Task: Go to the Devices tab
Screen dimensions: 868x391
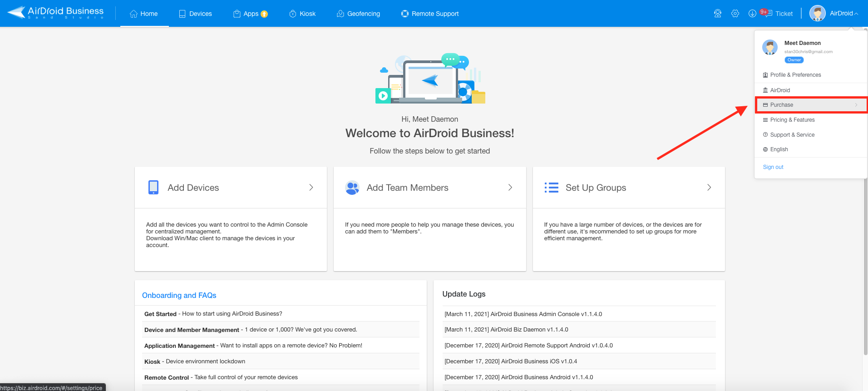Action: click(195, 14)
